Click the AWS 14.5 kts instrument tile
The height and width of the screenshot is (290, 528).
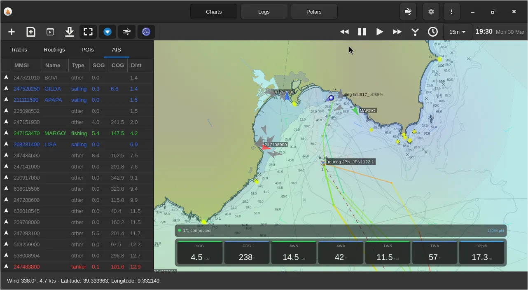pos(294,253)
